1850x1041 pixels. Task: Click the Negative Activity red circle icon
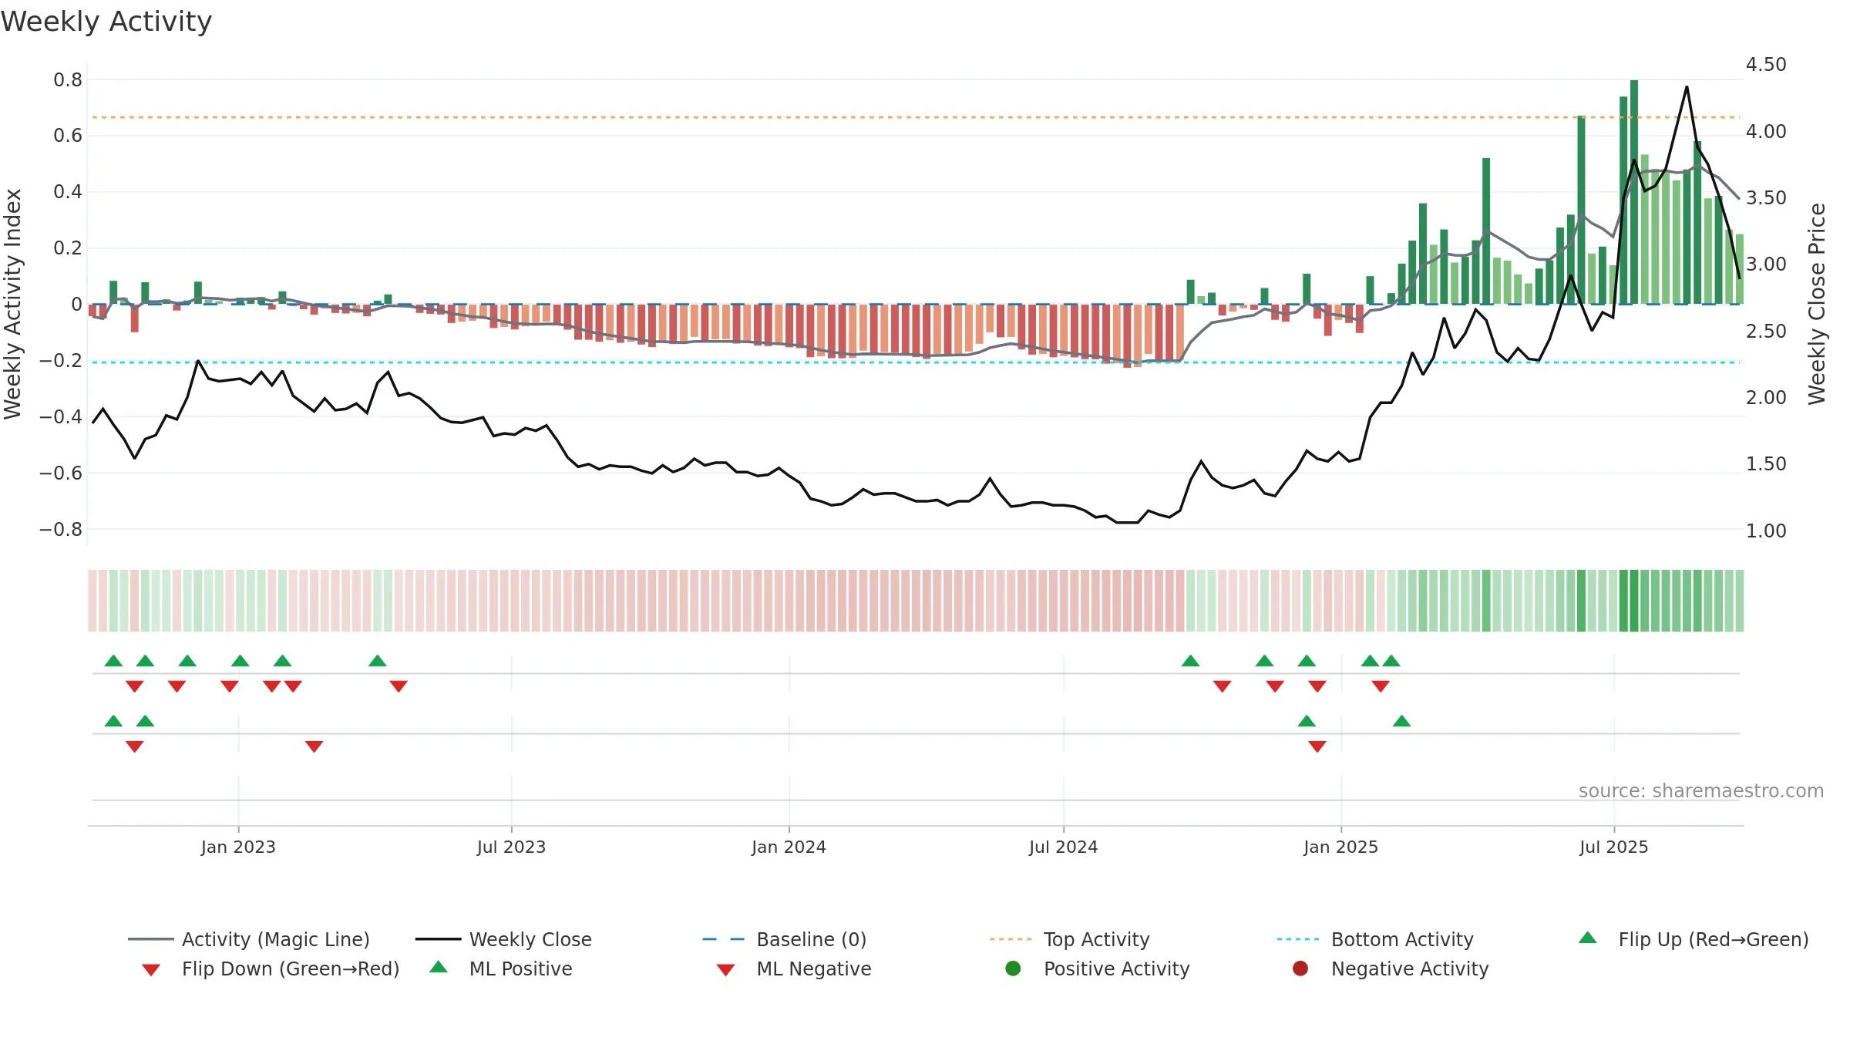tap(1300, 969)
